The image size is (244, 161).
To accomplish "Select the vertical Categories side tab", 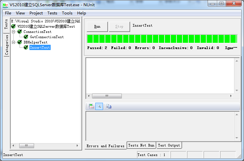I will (7, 45).
